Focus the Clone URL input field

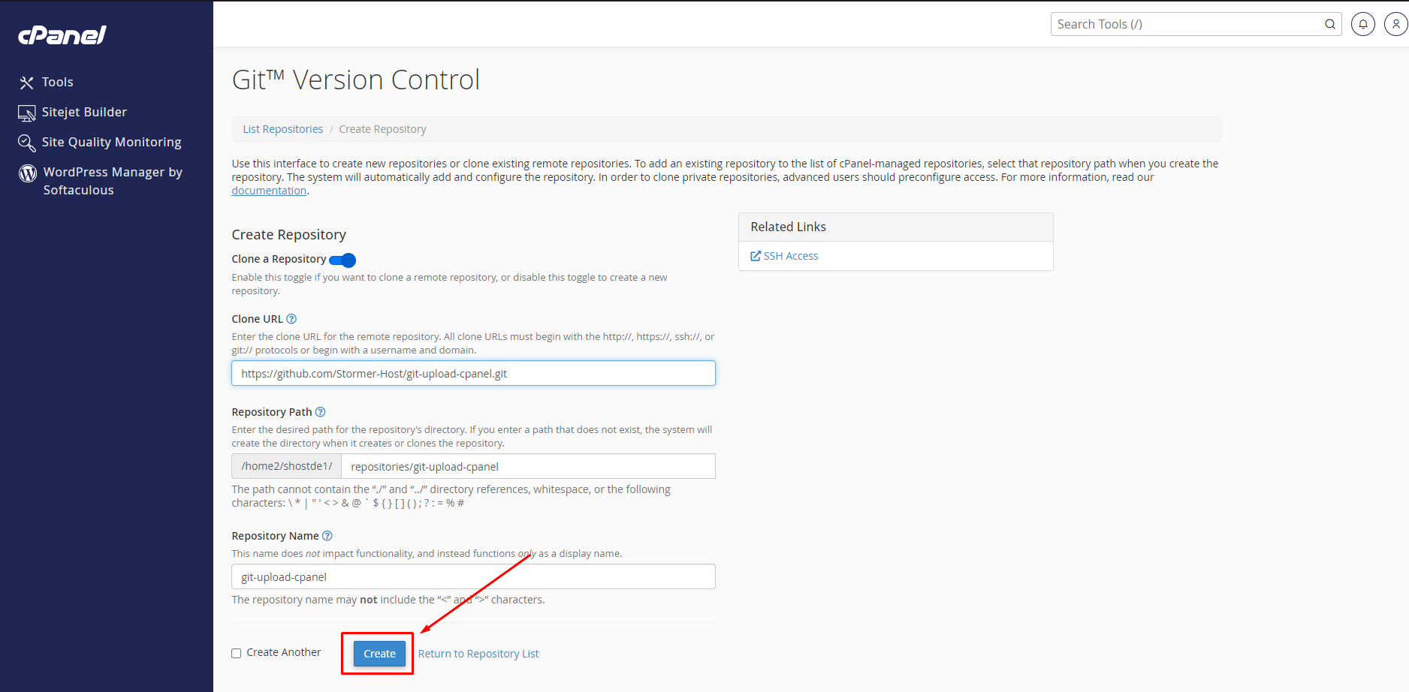click(473, 374)
